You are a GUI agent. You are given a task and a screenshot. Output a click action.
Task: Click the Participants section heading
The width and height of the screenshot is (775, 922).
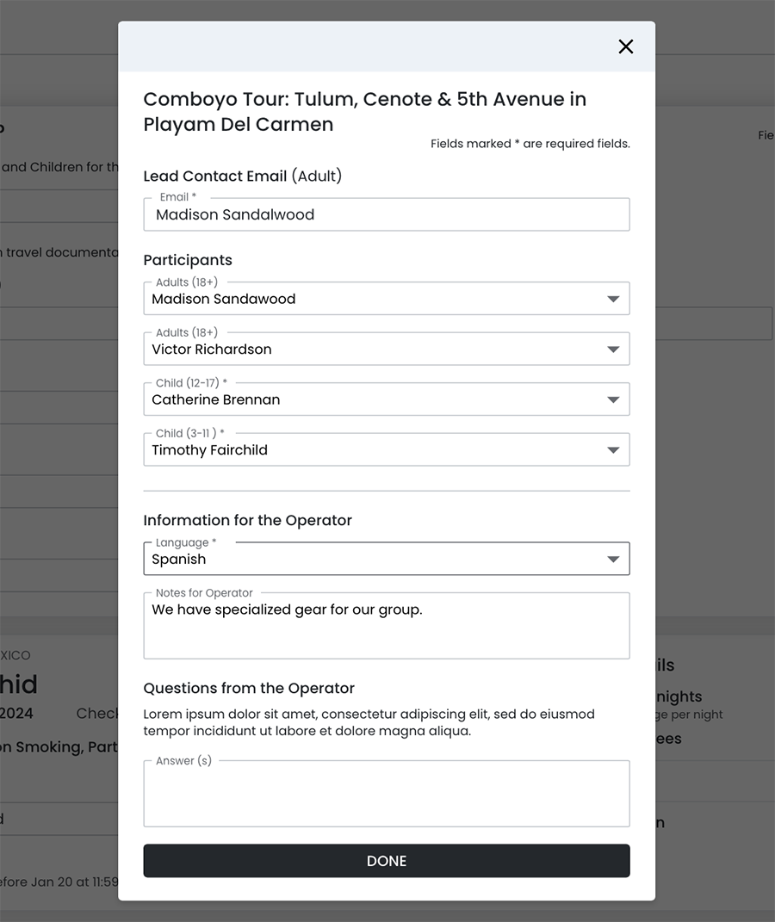(188, 260)
